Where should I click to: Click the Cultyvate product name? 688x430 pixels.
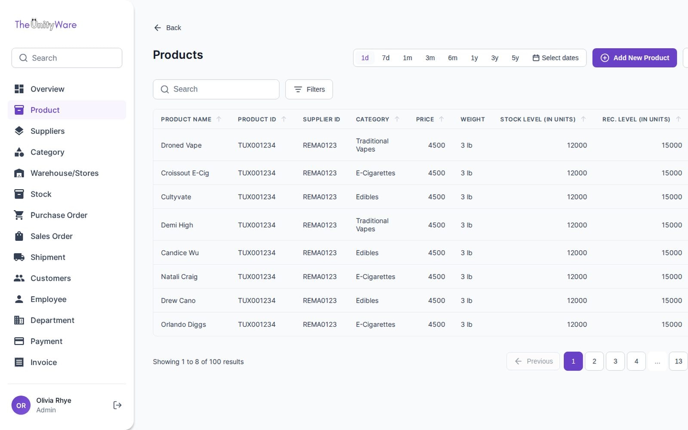176,197
